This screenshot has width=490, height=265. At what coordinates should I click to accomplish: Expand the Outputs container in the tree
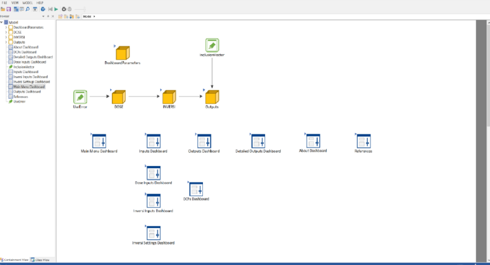tap(6, 42)
